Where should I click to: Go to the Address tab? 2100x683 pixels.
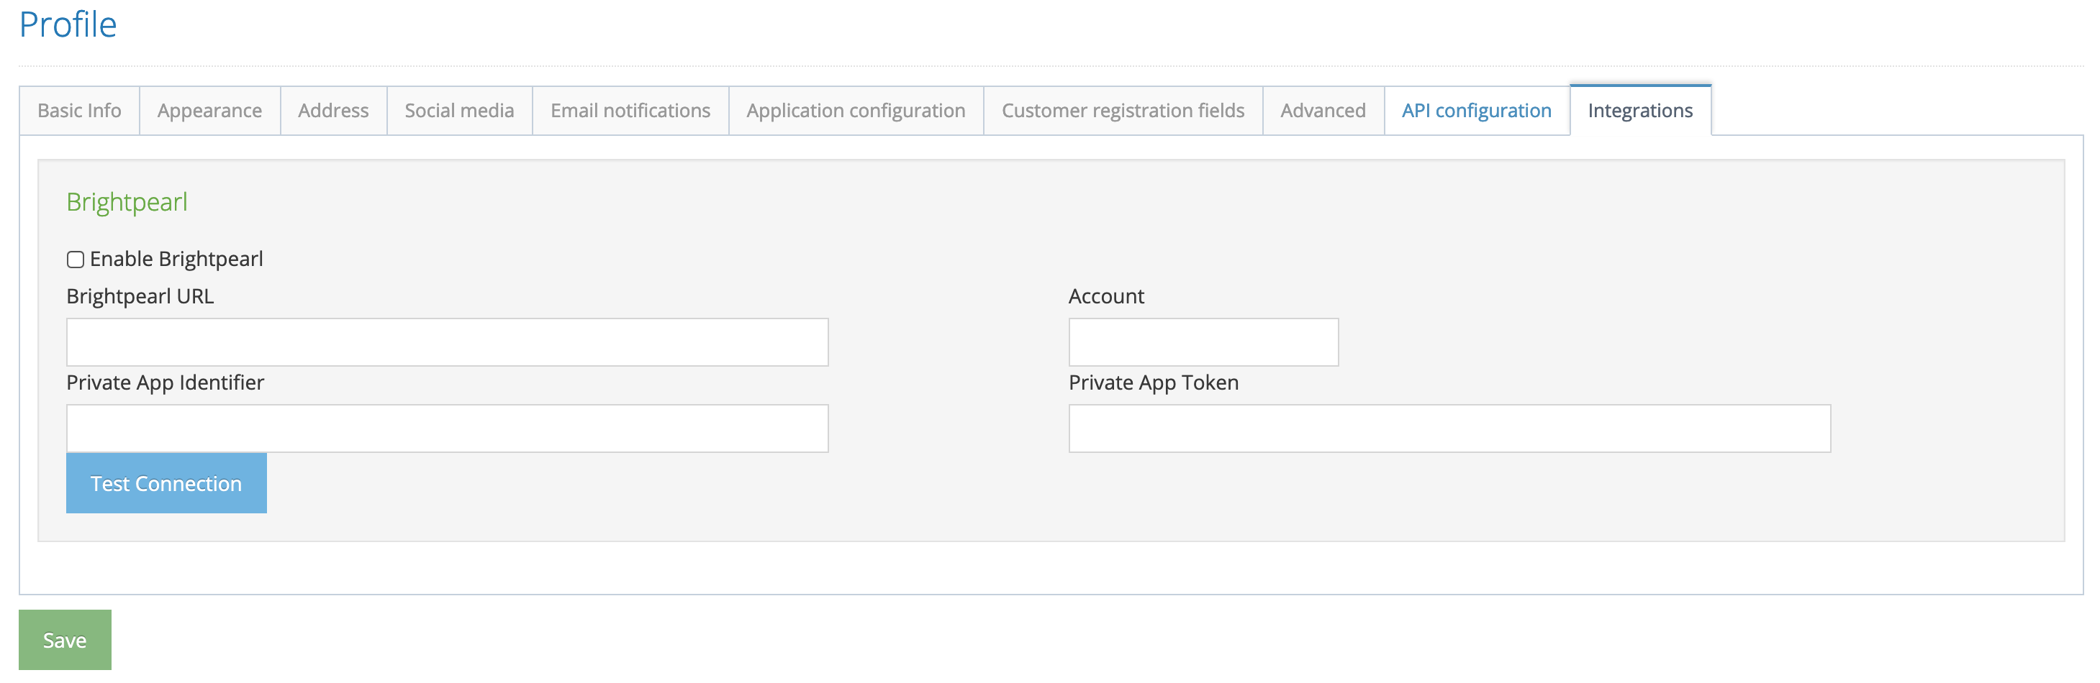(x=333, y=111)
